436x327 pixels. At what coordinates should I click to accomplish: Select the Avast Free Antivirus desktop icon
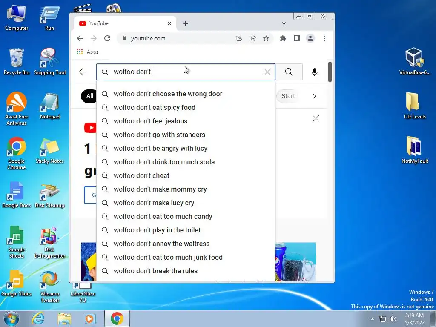click(17, 109)
